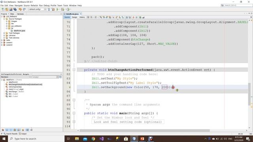Click the Source view button
Image resolution: width=253 pixels, height=142 pixels.
pyautogui.click(x=67, y=17)
